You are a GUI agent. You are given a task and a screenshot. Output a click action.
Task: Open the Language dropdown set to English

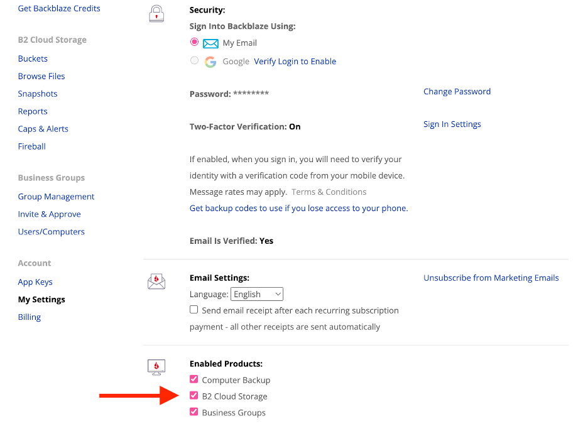pyautogui.click(x=257, y=295)
